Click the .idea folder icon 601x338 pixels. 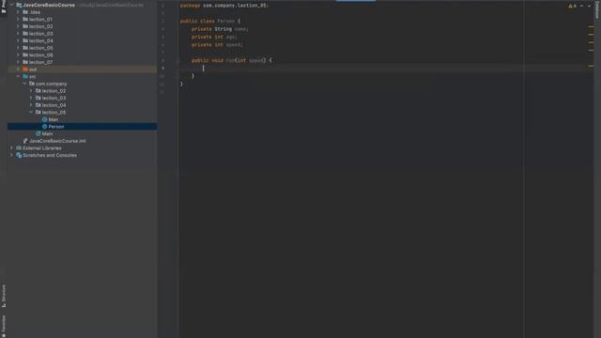(x=25, y=12)
